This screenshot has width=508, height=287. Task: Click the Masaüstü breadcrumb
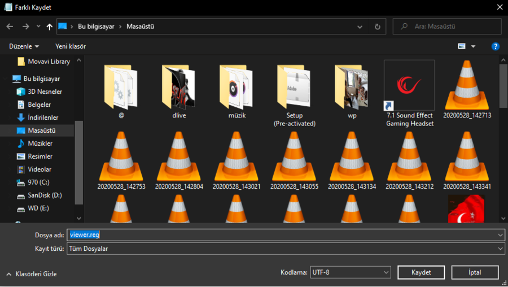coord(141,27)
